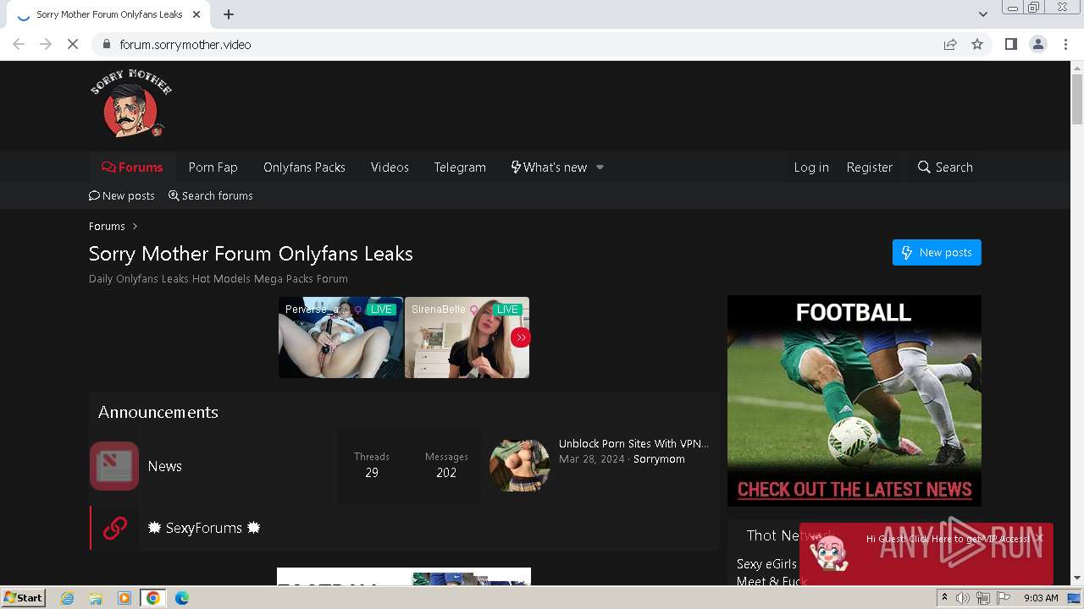Screen dimensions: 1084x609
Task: Open the New posts sub-navigation link
Action: point(122,195)
